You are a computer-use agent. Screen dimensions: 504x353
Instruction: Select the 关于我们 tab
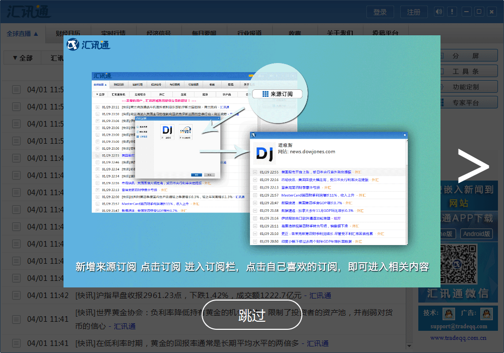[x=340, y=33]
